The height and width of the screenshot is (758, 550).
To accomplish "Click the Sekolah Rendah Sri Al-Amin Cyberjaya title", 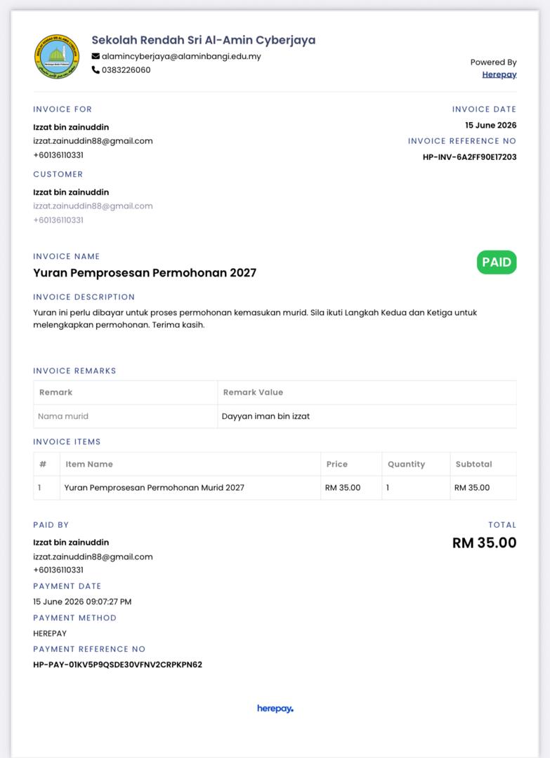I will click(x=204, y=40).
